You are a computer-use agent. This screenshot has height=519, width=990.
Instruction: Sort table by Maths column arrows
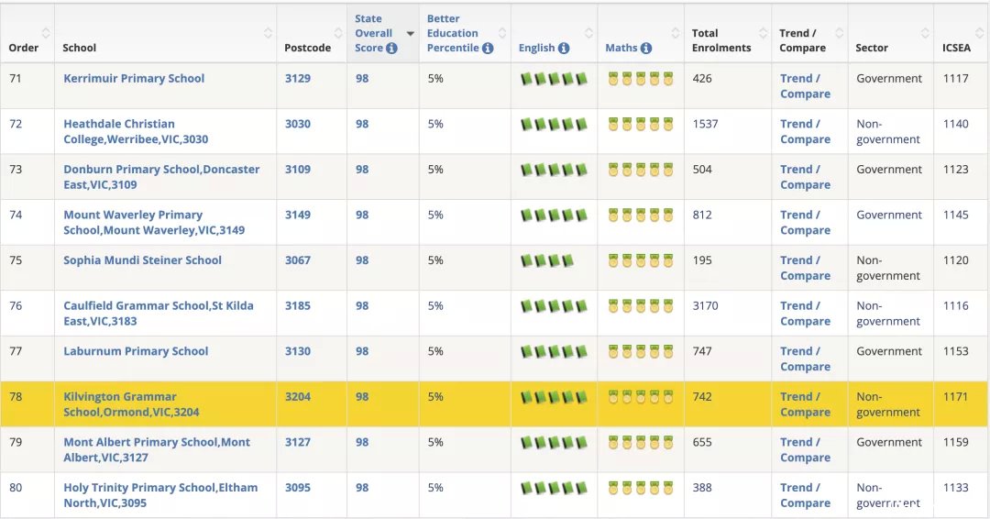click(x=676, y=33)
